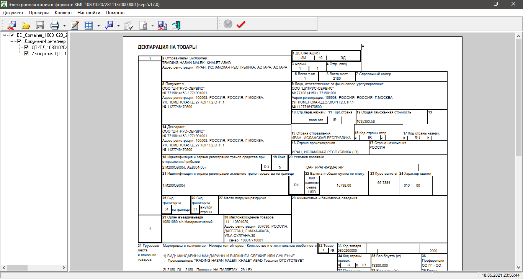Click the red checkmark icon
523x279 pixels.
(241, 25)
